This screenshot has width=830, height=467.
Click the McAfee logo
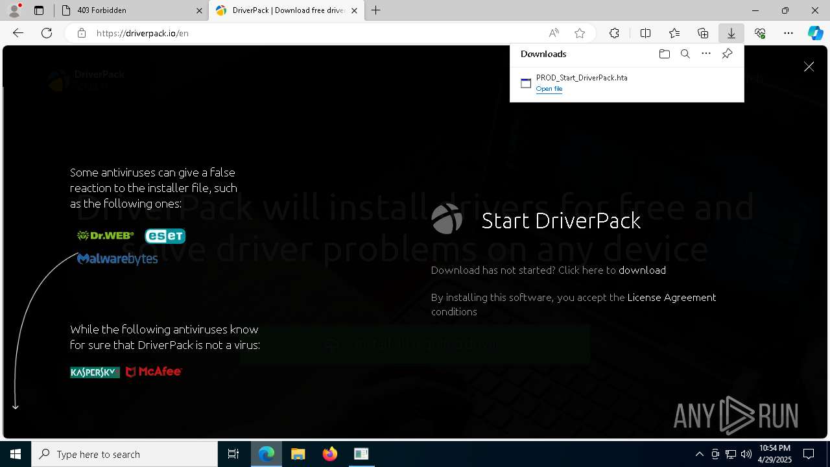click(154, 372)
